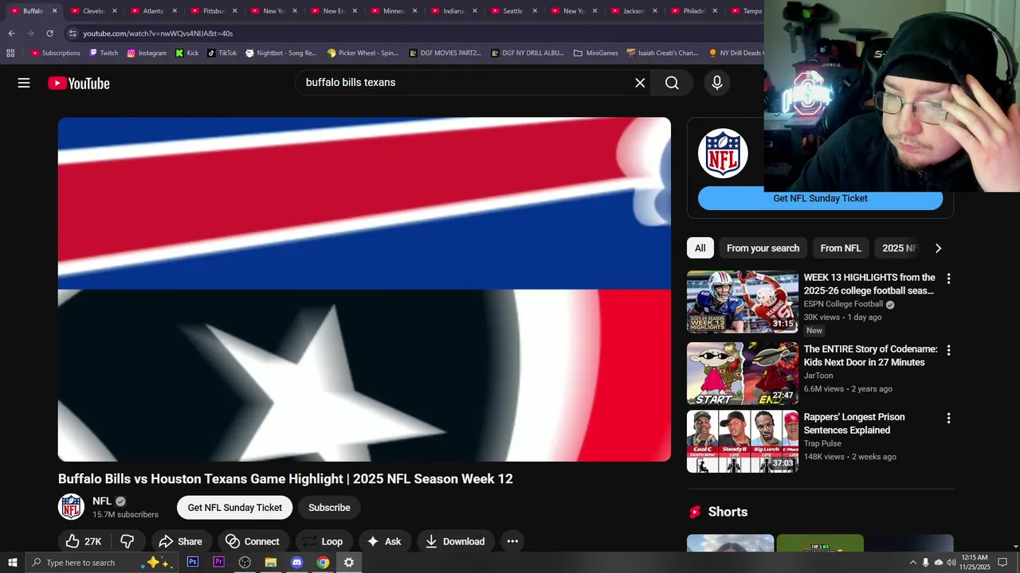Open options for WEEK 13 HIGHLIGHTS video
Screen dimensions: 1020x573
pos(948,279)
